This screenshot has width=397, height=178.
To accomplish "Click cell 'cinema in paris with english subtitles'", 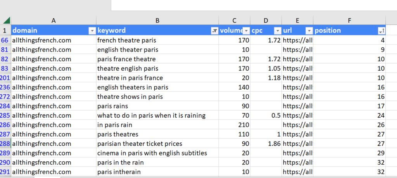I will click(x=157, y=153).
